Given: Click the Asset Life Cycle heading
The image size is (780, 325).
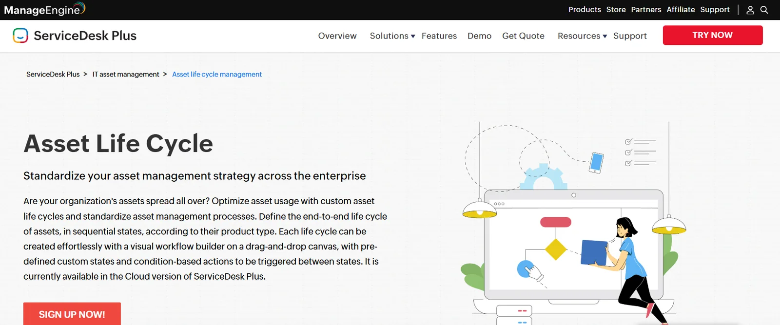Looking at the screenshot, I should 118,144.
